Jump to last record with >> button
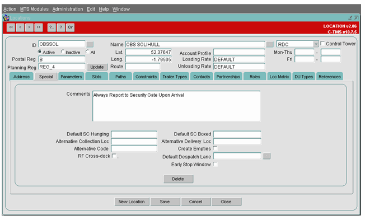The width and height of the screenshot is (365, 220). tap(39, 27)
